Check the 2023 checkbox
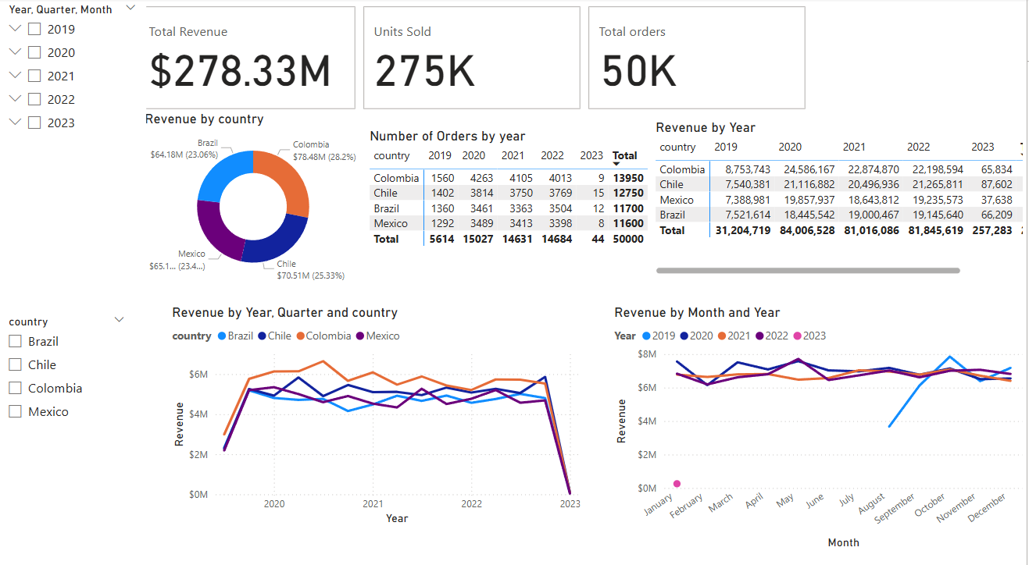Viewport: 1029px width, 565px height. pos(34,122)
